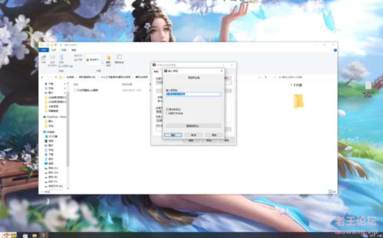The height and width of the screenshot is (238, 383).
Task: Click the WinRAR icon on the taskbar
Action: click(44, 236)
